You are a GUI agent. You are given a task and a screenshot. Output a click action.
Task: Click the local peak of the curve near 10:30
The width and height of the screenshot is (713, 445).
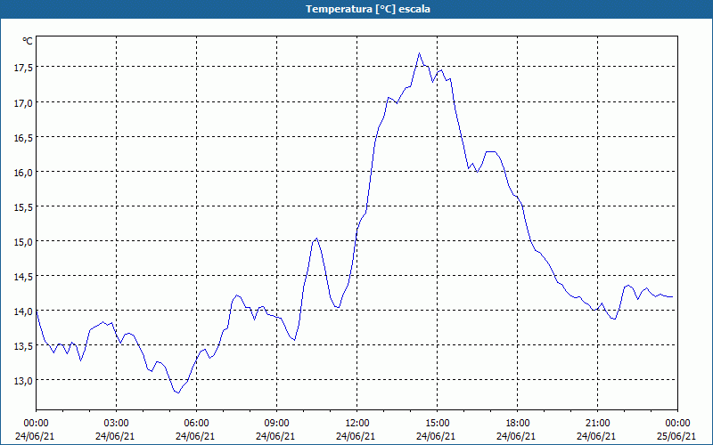click(x=316, y=239)
